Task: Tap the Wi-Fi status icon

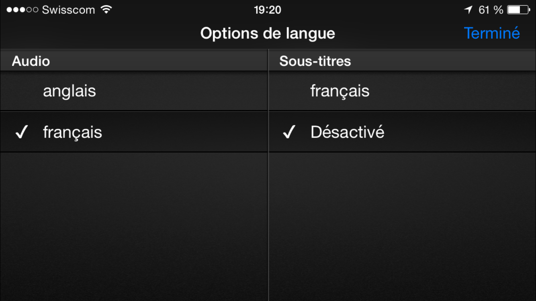Action: click(106, 10)
